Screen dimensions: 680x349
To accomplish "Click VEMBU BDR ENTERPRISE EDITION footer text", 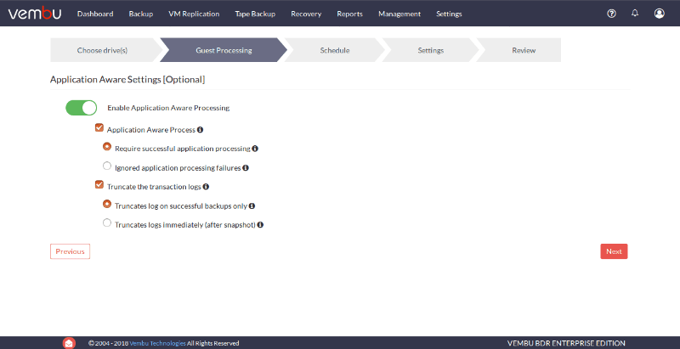I will click(566, 343).
